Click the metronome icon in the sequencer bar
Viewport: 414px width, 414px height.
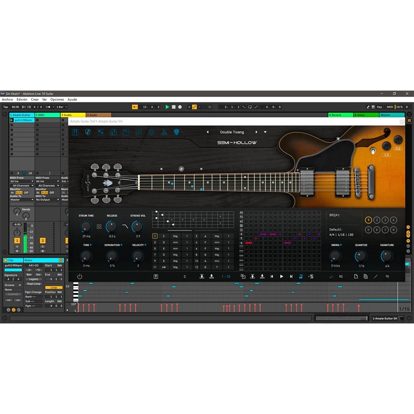[301, 277]
